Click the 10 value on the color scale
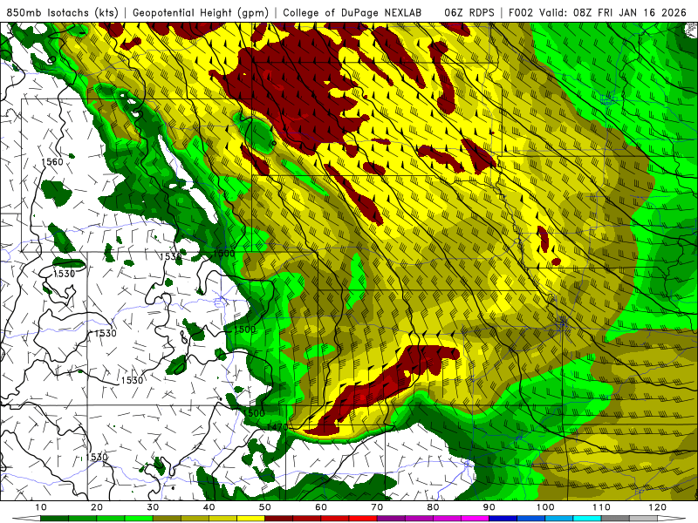 pyautogui.click(x=40, y=507)
